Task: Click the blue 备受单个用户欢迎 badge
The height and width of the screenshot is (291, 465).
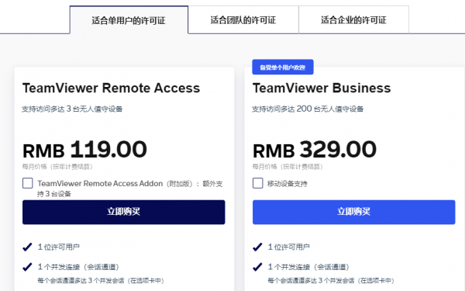Action: tap(283, 67)
